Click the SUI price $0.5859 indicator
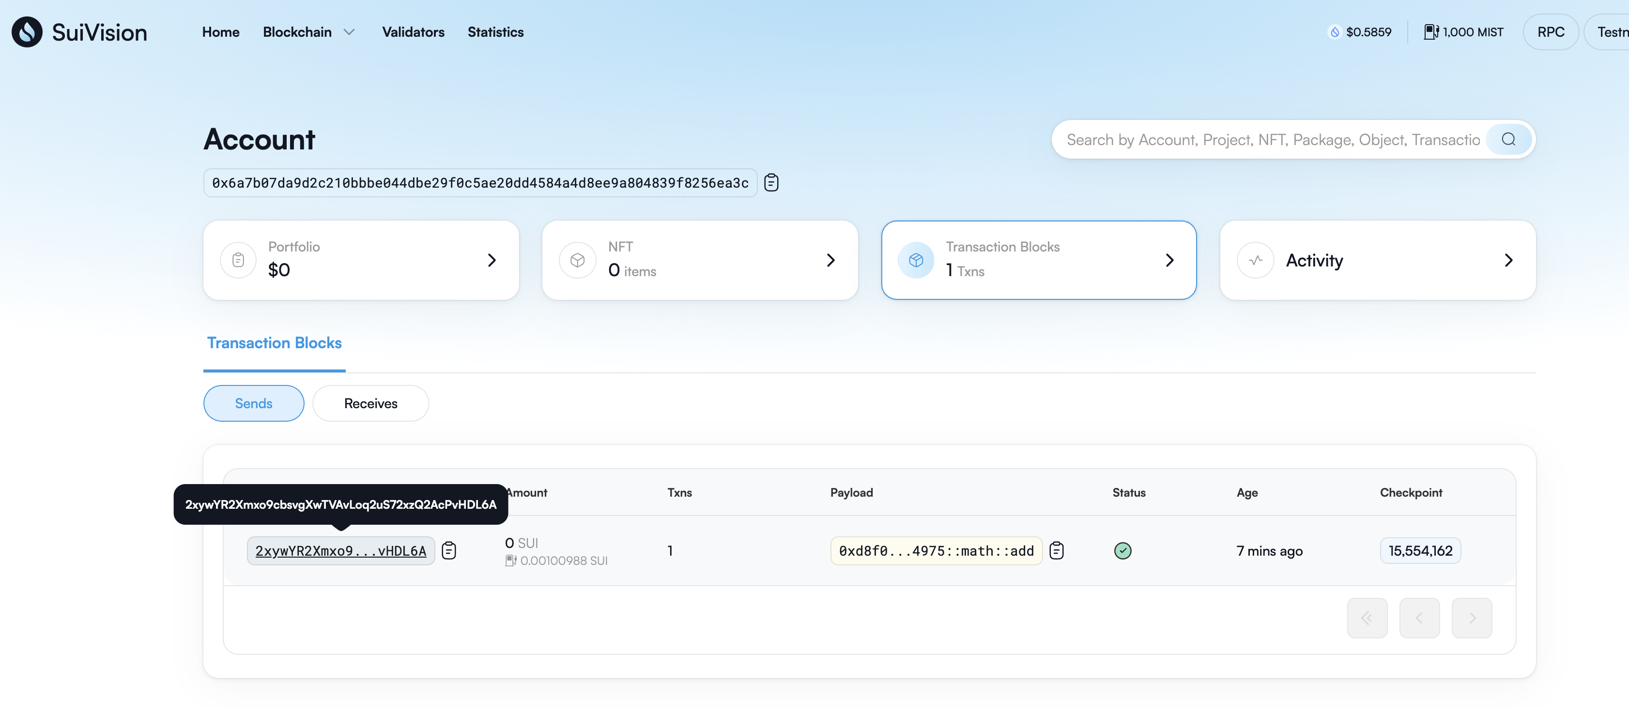The height and width of the screenshot is (708, 1629). pos(1360,31)
